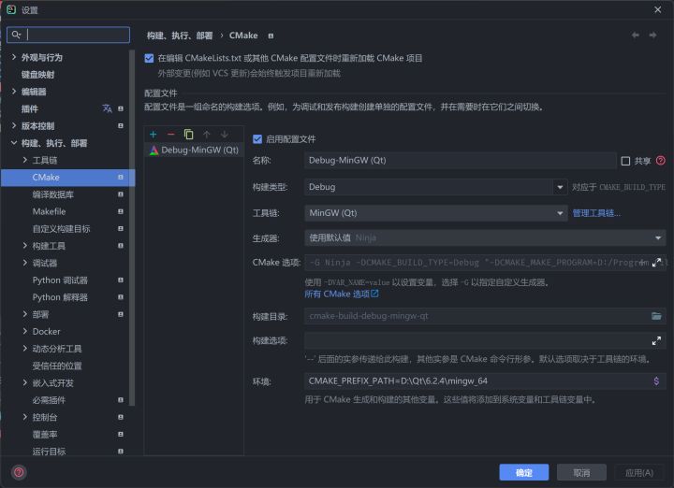Click the add profile plus icon
Image resolution: width=674 pixels, height=488 pixels.
[x=154, y=135]
